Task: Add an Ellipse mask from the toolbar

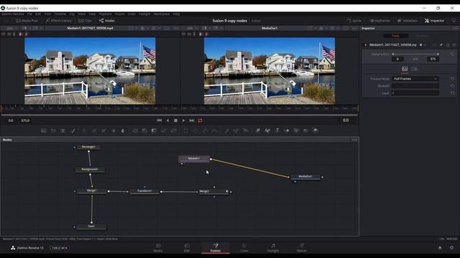Action: [x=195, y=130]
